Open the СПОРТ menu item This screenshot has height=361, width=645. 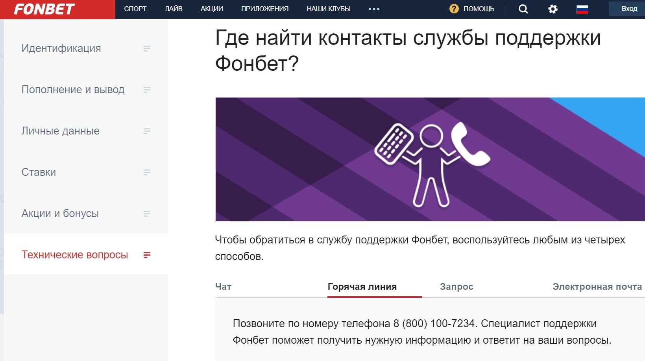135,9
